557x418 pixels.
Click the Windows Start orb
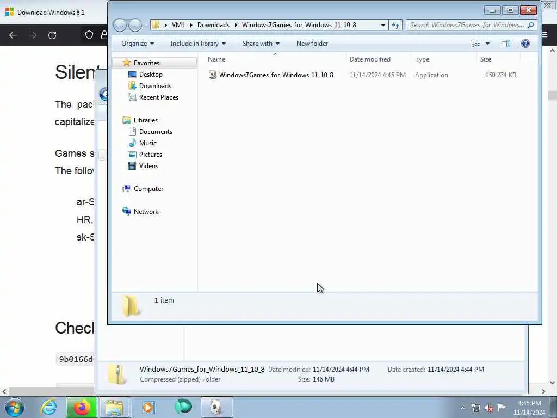pyautogui.click(x=15, y=407)
